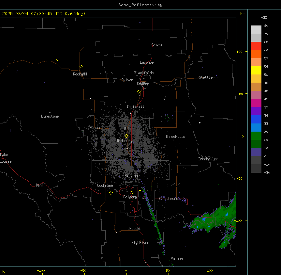Click the Sylvan label on map
Image resolution: width=281 pixels, height=275 pixels.
(127, 80)
